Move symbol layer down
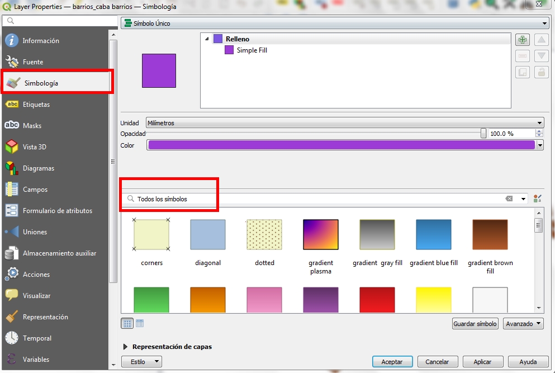 pyautogui.click(x=541, y=56)
